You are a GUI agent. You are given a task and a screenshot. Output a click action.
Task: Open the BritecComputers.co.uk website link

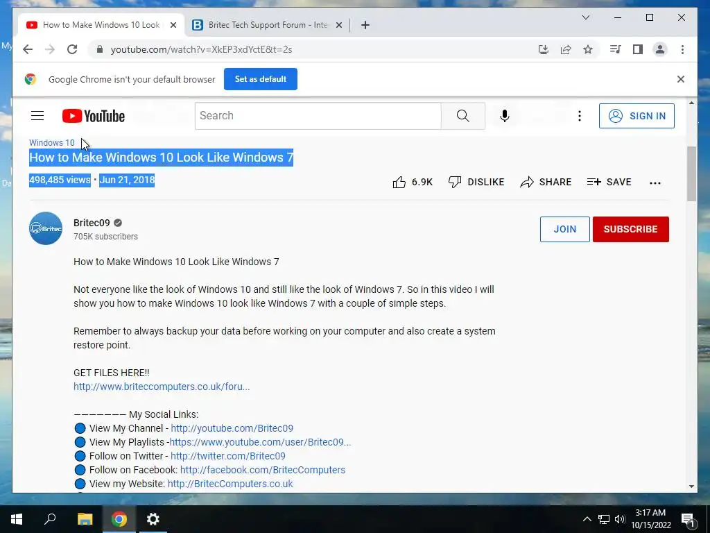[230, 484]
